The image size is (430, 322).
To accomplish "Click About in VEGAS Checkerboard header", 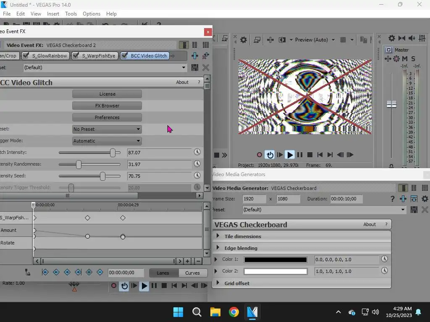I will point(370,224).
